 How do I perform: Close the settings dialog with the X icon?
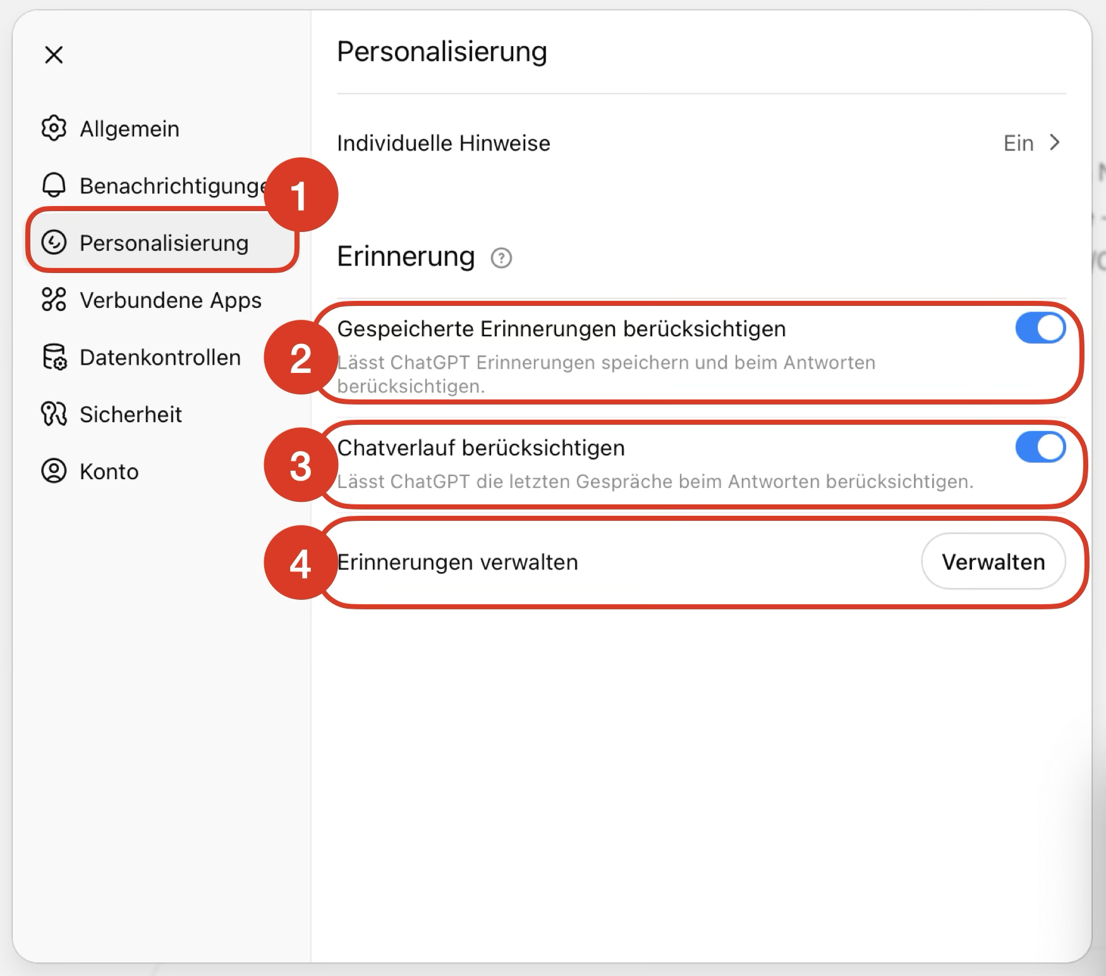point(54,55)
